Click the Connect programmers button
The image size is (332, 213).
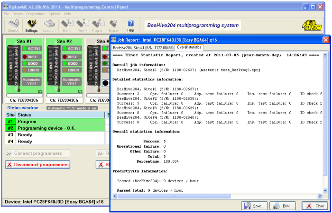(37, 153)
